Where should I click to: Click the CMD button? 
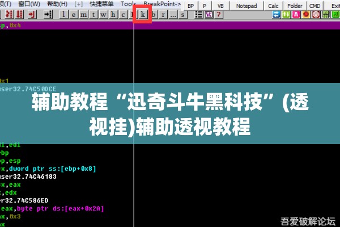315,6
